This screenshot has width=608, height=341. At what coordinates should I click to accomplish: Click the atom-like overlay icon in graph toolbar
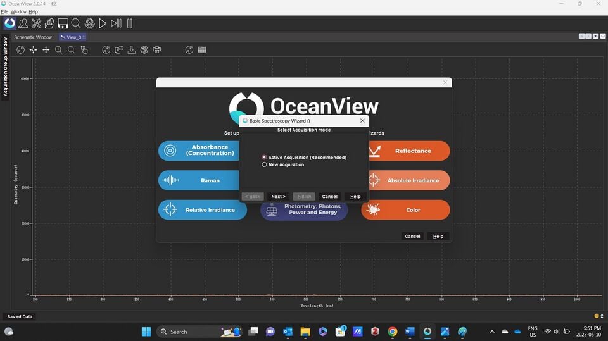point(144,49)
